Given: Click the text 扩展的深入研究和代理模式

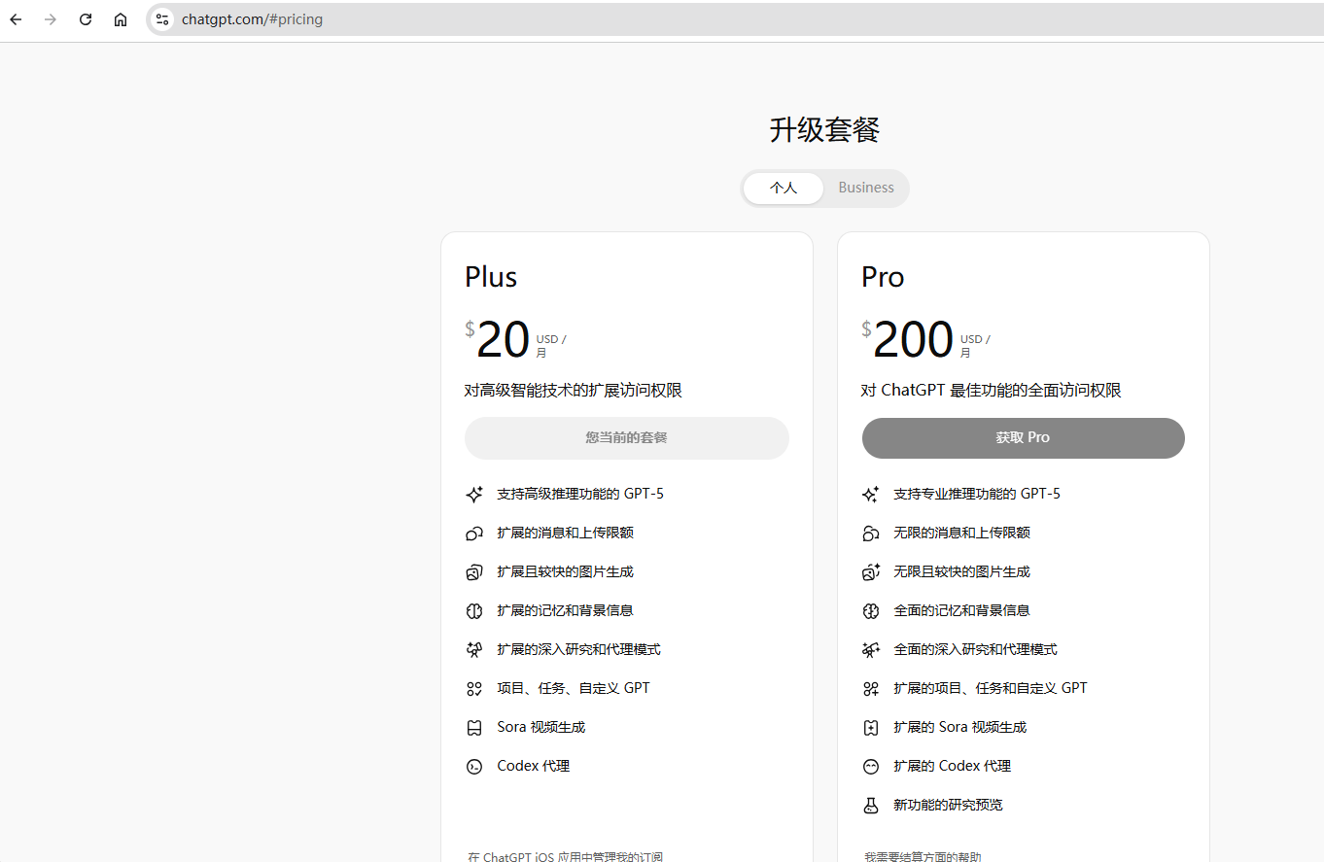Looking at the screenshot, I should pyautogui.click(x=579, y=649).
